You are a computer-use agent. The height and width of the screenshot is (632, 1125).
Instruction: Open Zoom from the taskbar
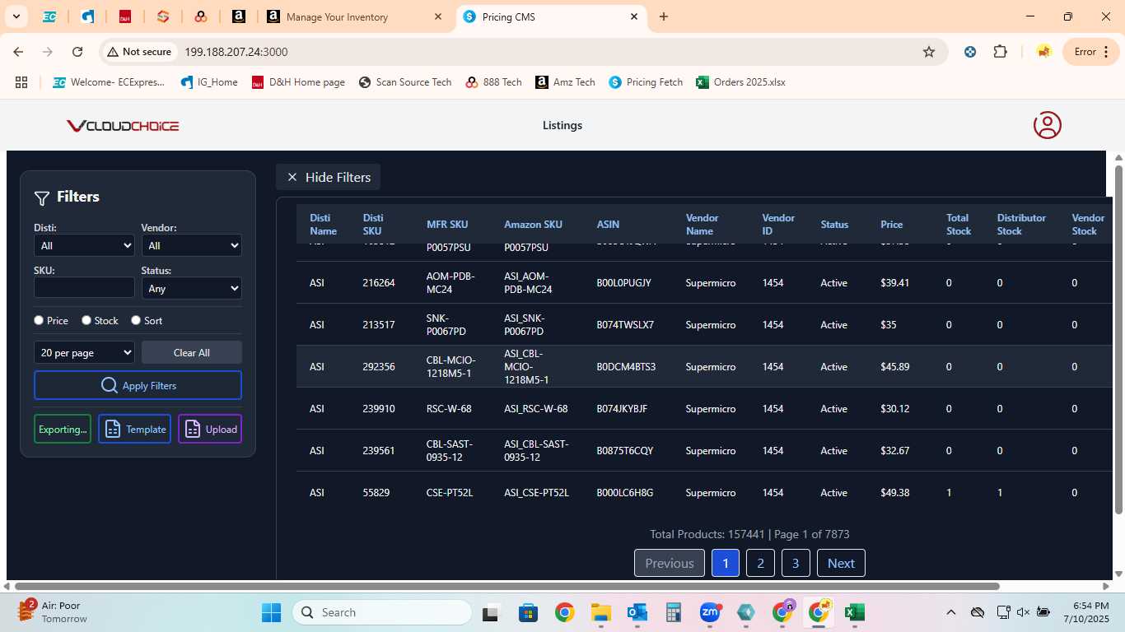coord(710,612)
